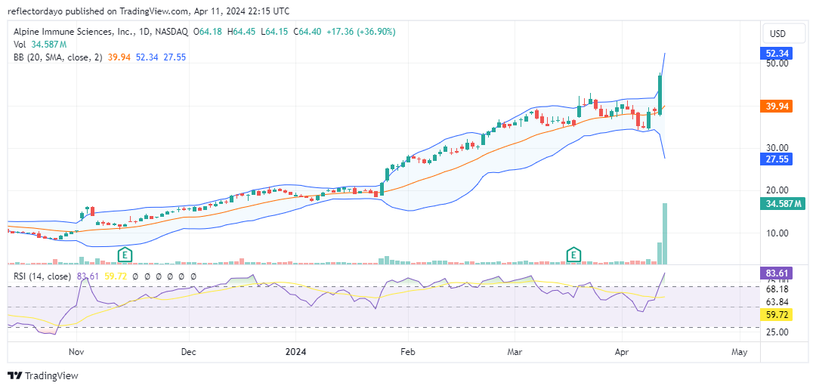Click the orange 39.94 basis price tag
The width and height of the screenshot is (816, 389).
(777, 106)
